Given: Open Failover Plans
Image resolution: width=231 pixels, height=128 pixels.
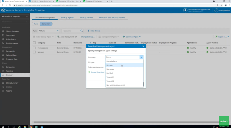Looking at the screenshot, I should tap(11, 55).
